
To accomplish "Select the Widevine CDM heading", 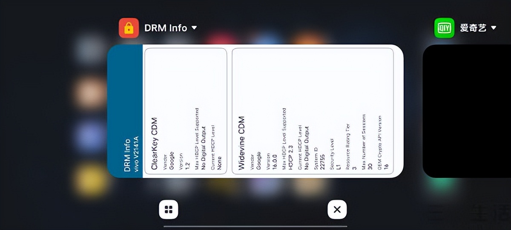I will click(x=241, y=143).
